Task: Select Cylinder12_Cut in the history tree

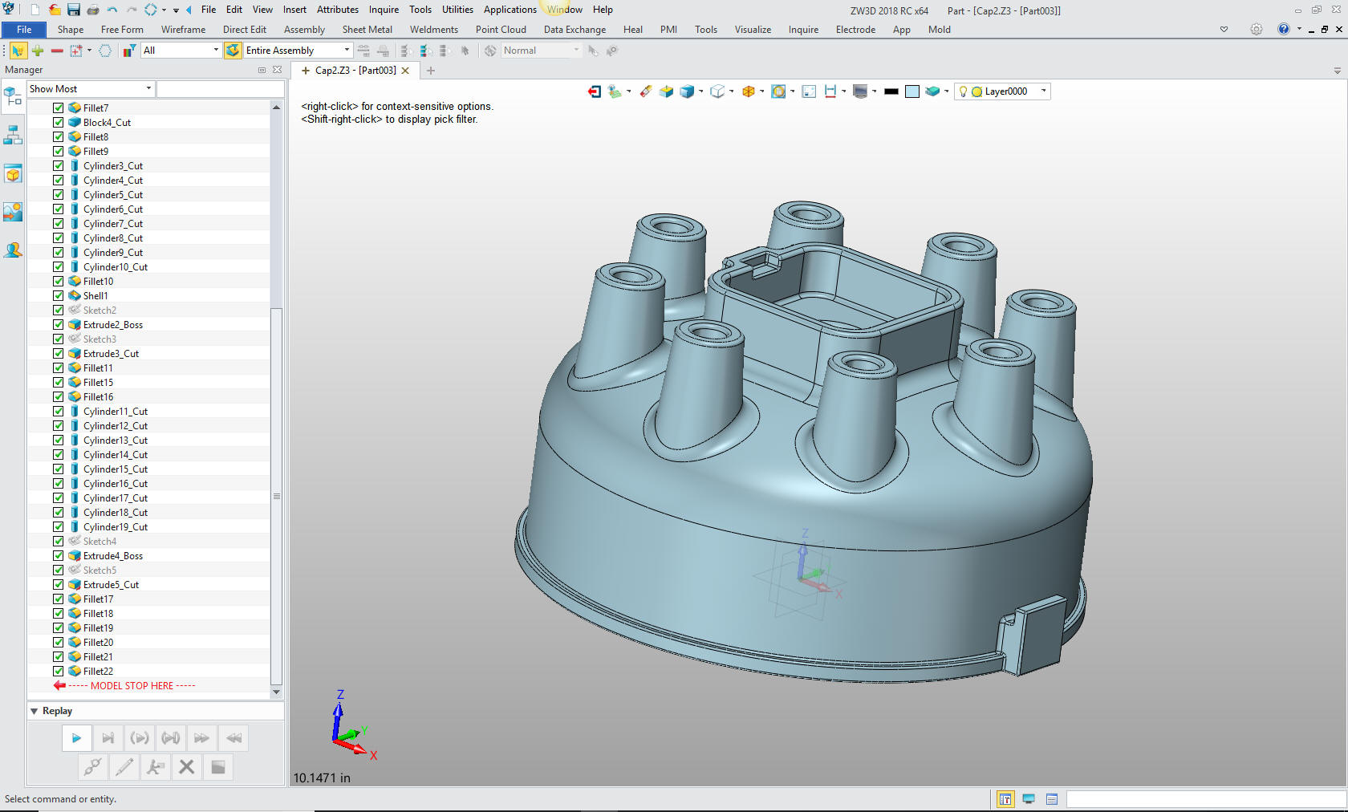Action: [x=116, y=425]
